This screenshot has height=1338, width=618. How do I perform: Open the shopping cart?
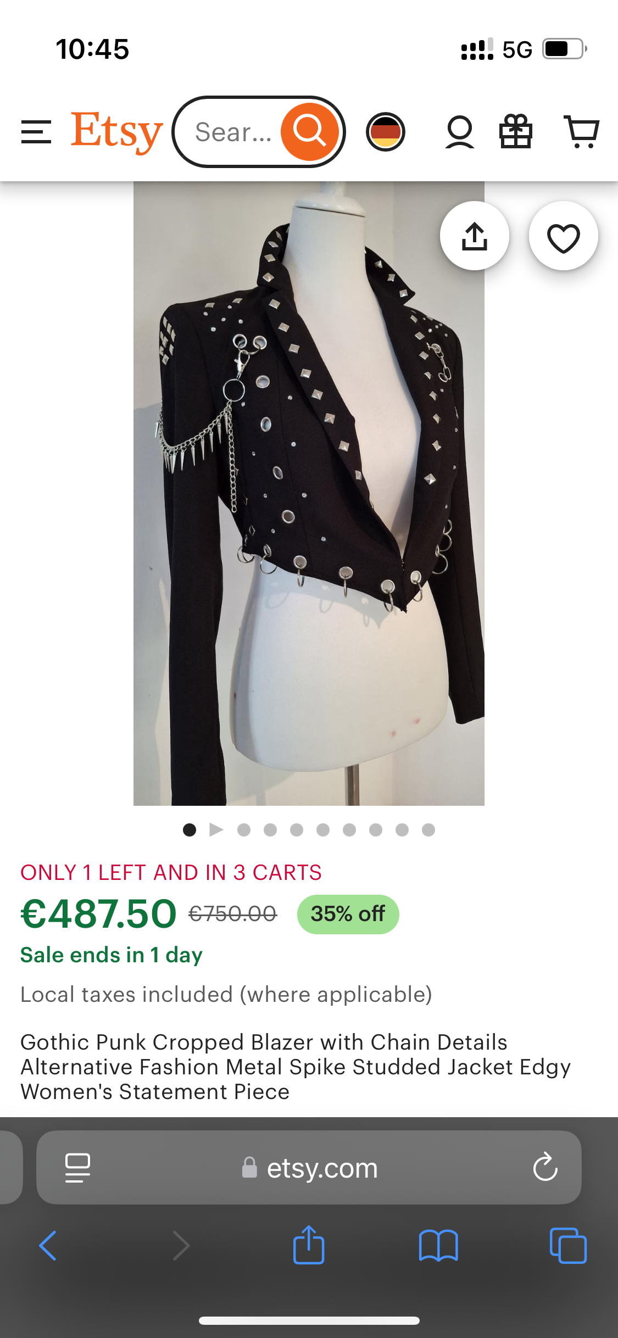click(582, 132)
